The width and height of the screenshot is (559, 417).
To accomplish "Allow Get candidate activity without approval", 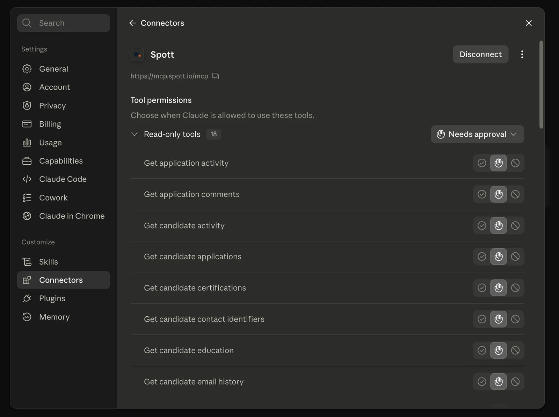I will pos(482,225).
